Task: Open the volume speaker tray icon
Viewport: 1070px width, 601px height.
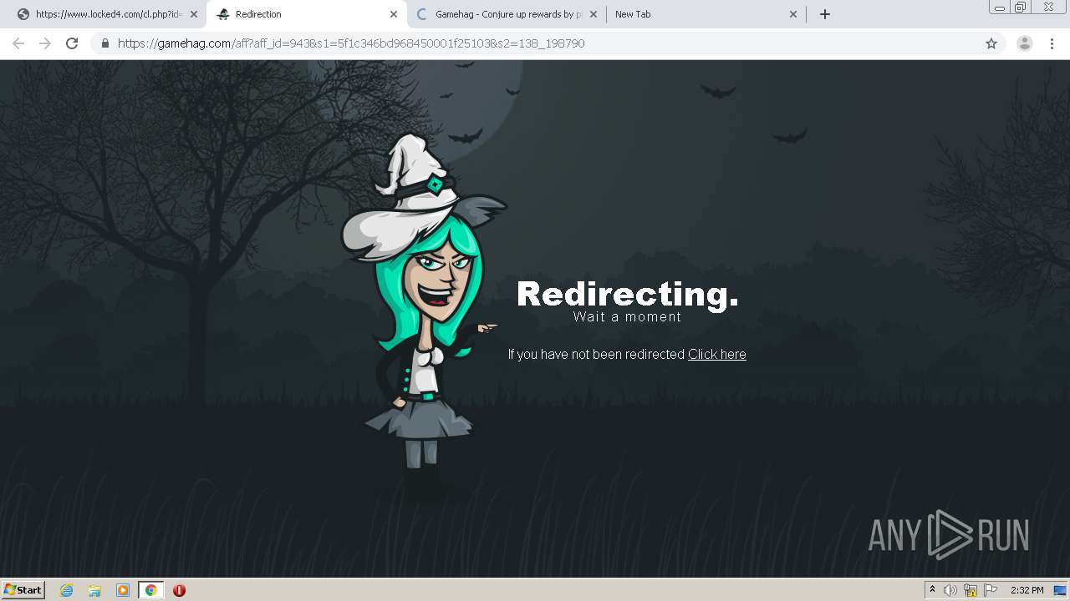Action: tap(950, 590)
